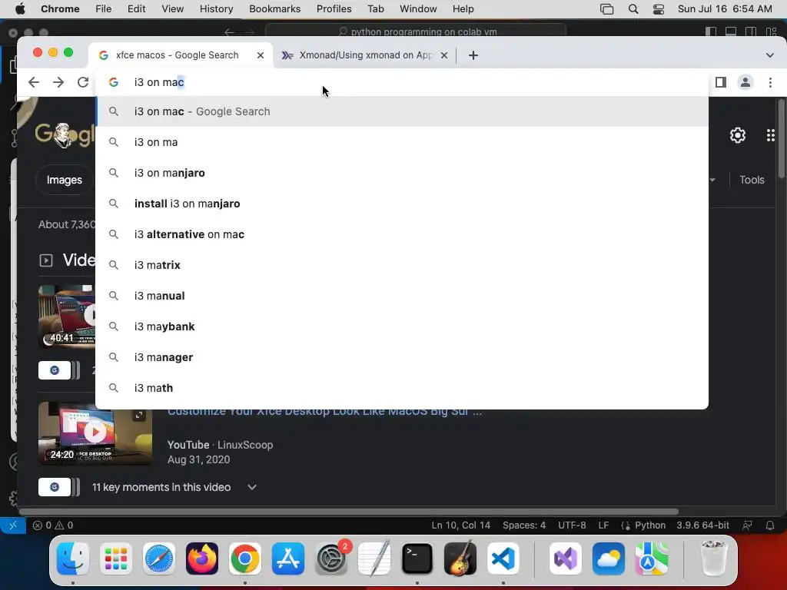Open VS Code's remote window indicator
This screenshot has width=787, height=590.
point(13,525)
